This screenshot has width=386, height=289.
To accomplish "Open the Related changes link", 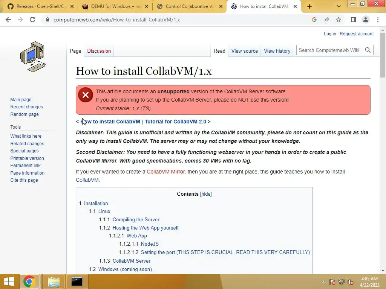I will coord(27,143).
